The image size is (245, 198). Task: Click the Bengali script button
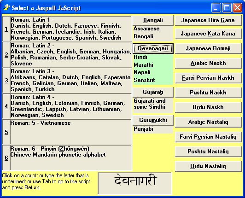pyautogui.click(x=153, y=20)
